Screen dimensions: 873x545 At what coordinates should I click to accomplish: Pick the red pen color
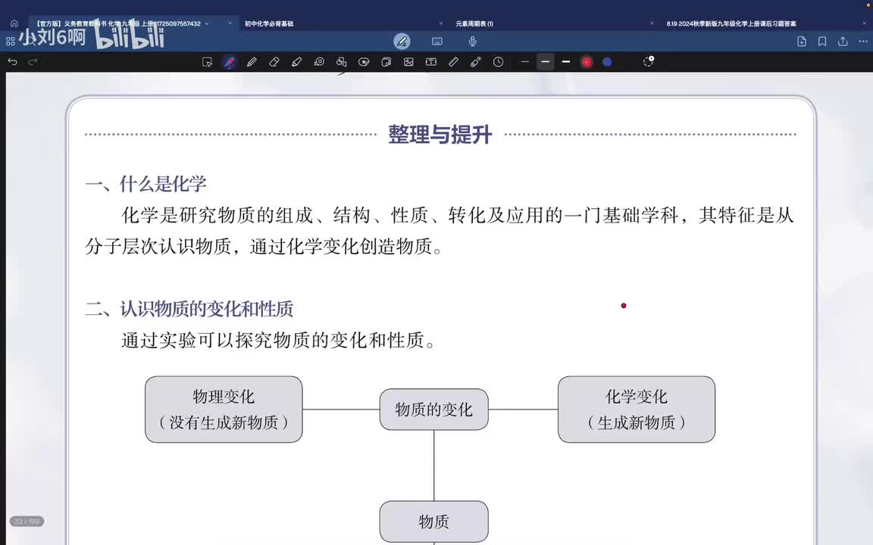pos(587,62)
